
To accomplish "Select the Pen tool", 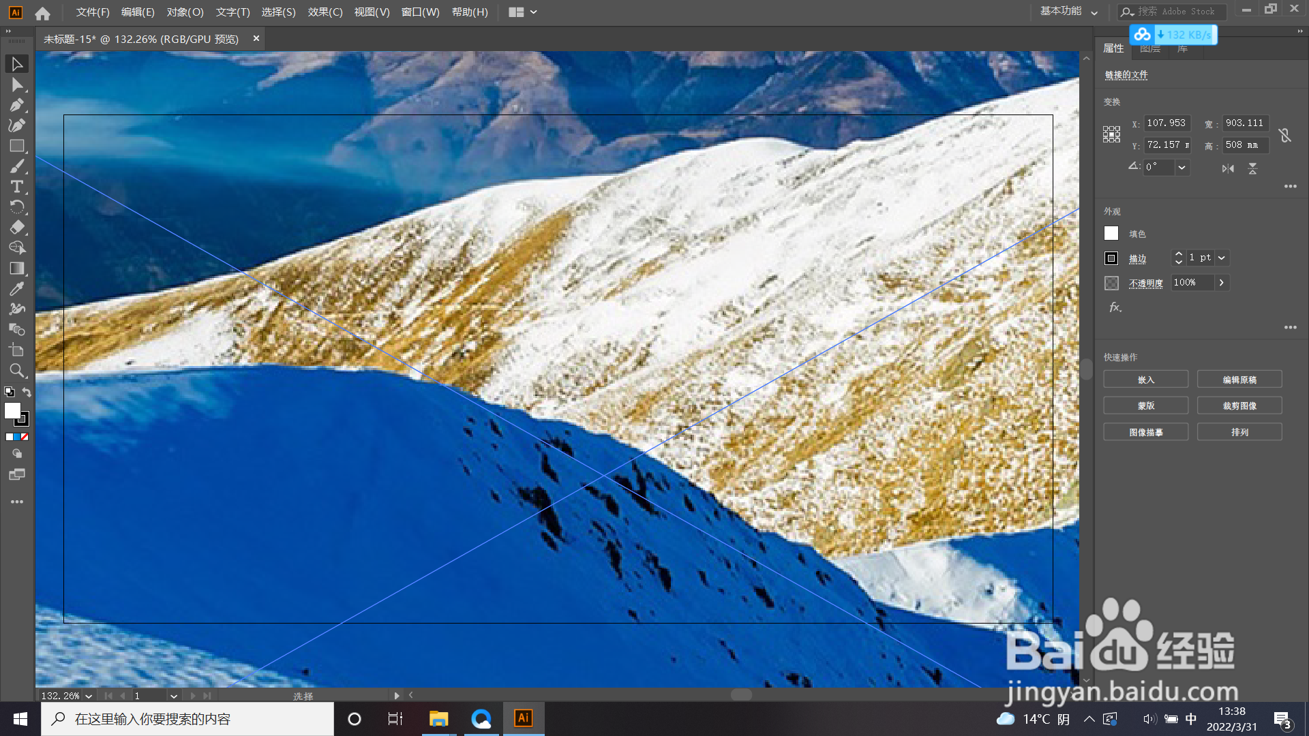I will click(x=17, y=105).
